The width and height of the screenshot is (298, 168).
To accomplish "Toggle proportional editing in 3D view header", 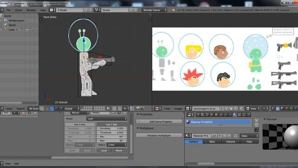I will [x=114, y=109].
